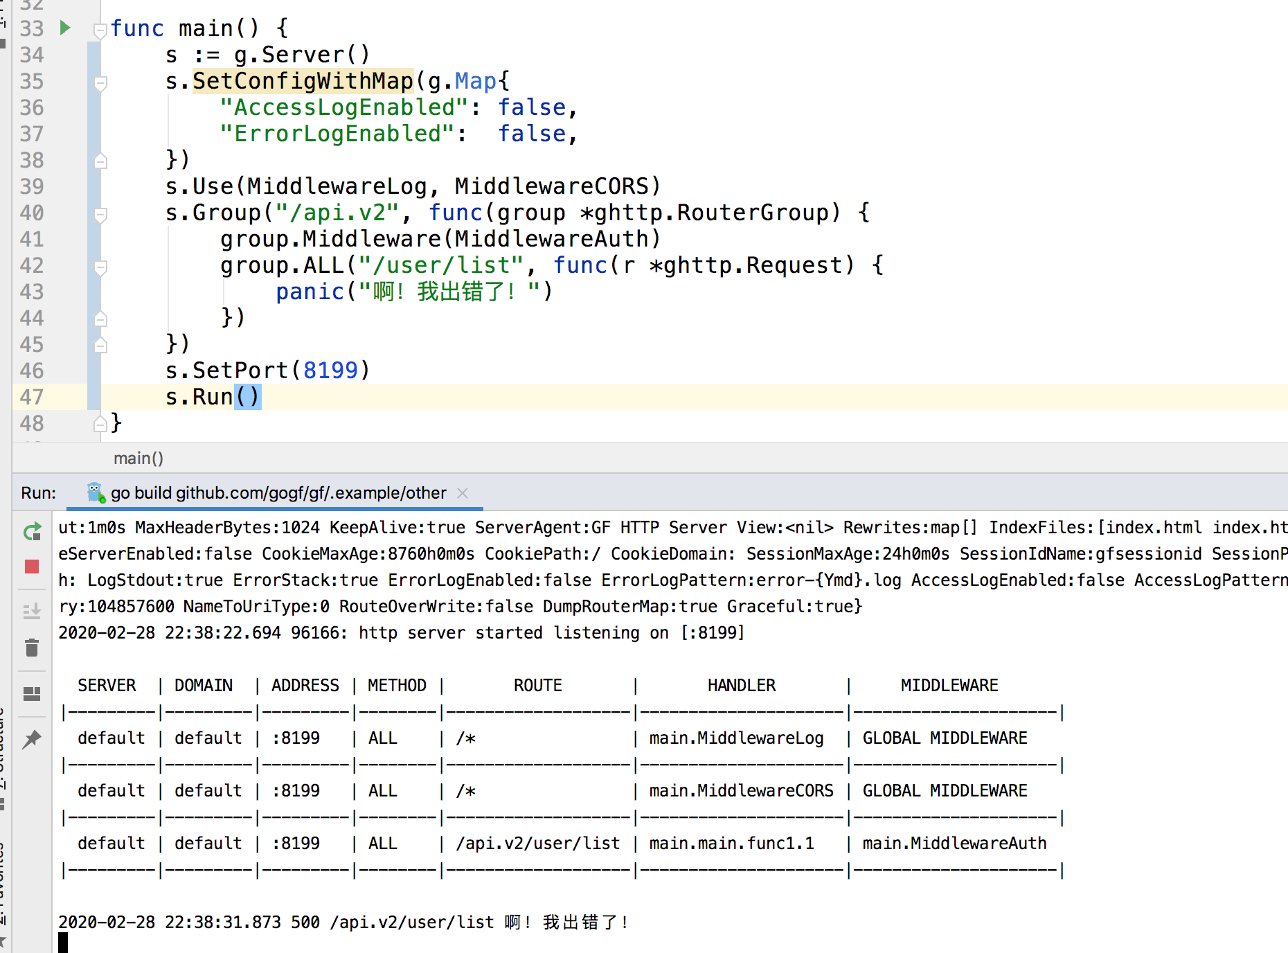Click the fold end marker on line 48

click(100, 423)
